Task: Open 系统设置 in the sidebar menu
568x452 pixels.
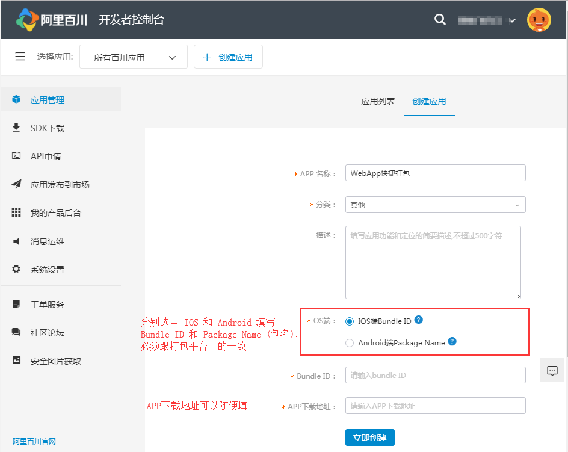Action: coord(47,270)
